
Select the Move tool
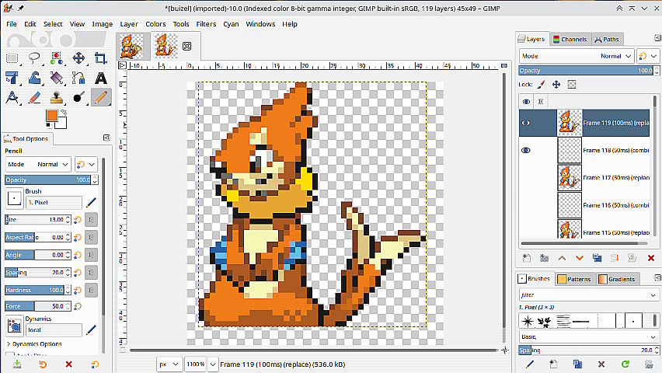(x=78, y=58)
